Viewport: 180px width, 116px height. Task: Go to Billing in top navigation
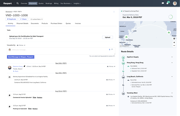(56, 3)
